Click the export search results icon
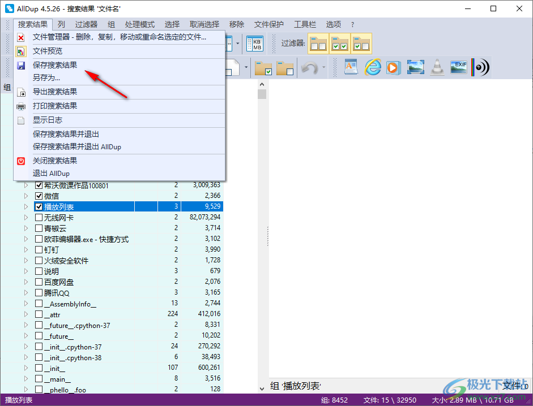Image resolution: width=533 pixels, height=406 pixels. point(21,92)
